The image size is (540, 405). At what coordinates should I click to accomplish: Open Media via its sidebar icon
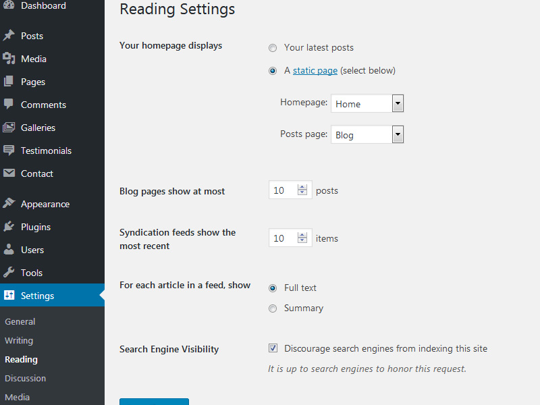click(x=9, y=59)
